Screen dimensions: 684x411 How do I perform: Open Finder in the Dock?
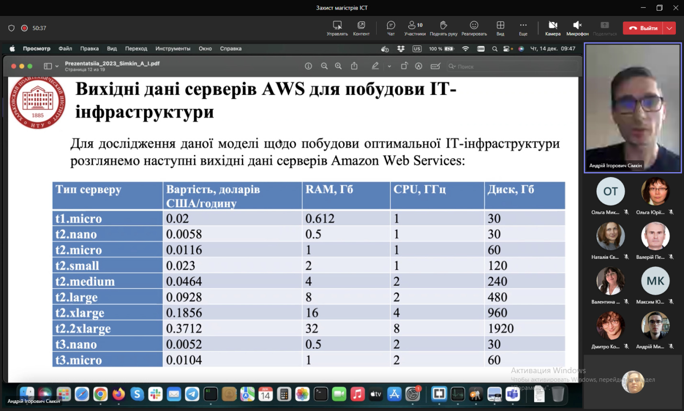[27, 394]
